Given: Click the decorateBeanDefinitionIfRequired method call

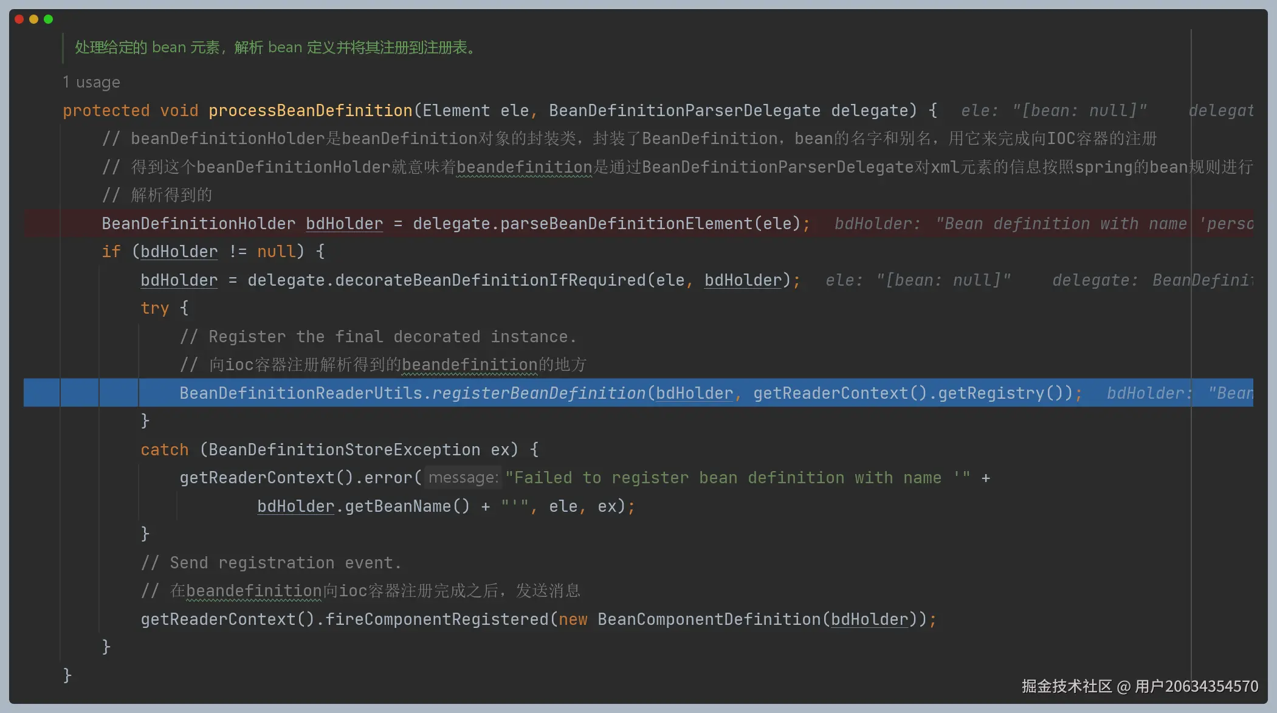Looking at the screenshot, I should pyautogui.click(x=490, y=280).
